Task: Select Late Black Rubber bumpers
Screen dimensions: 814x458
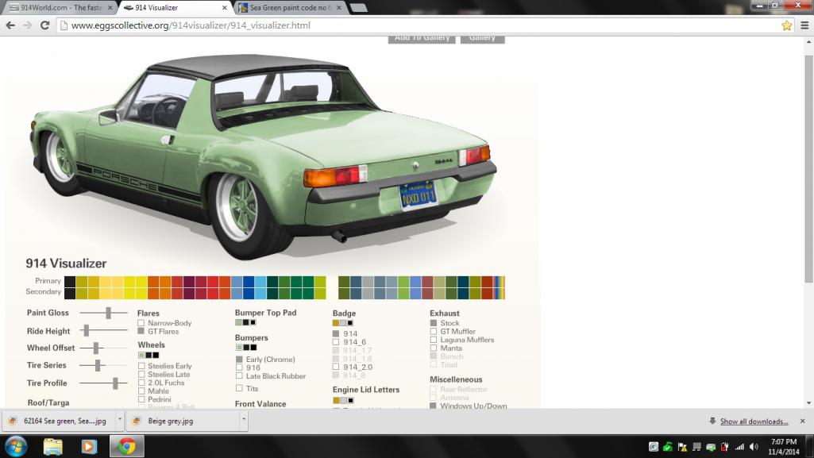Action: coord(239,375)
